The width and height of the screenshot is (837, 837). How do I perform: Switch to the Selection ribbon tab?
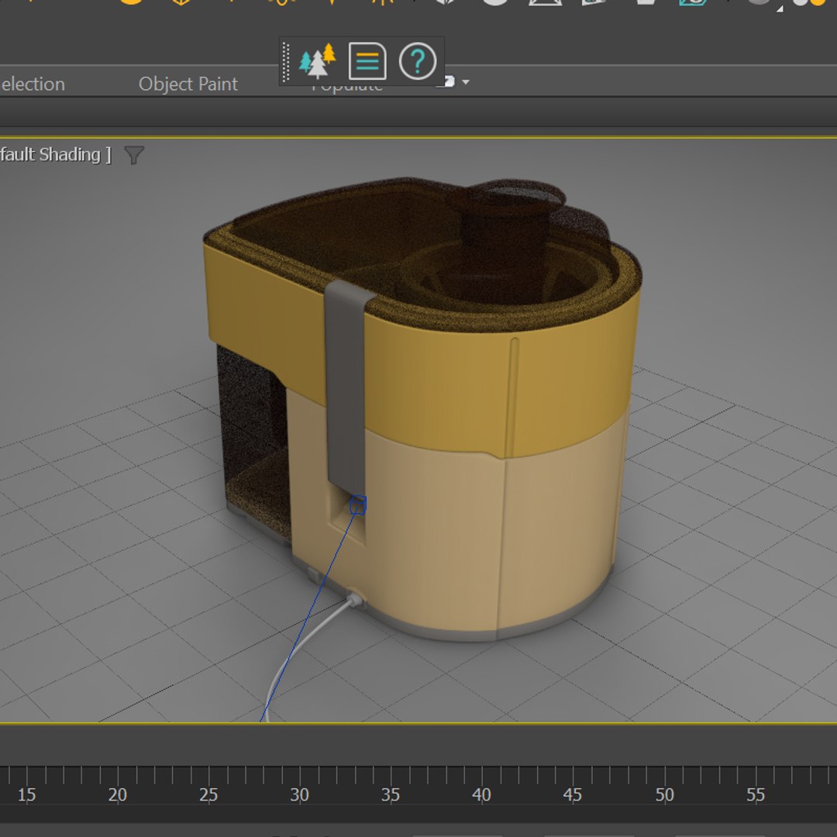[33, 84]
